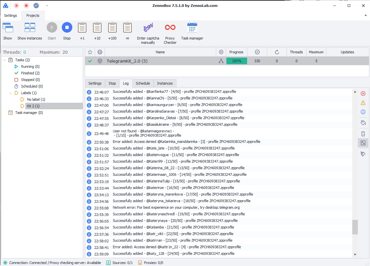Select Finished (2) in the tasks tree
Screen dimensions: 370x266
[30, 73]
